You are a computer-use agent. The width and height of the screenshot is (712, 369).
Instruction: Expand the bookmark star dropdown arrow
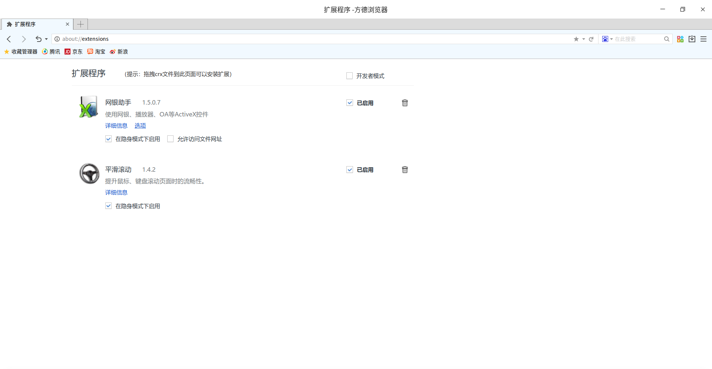pos(583,39)
